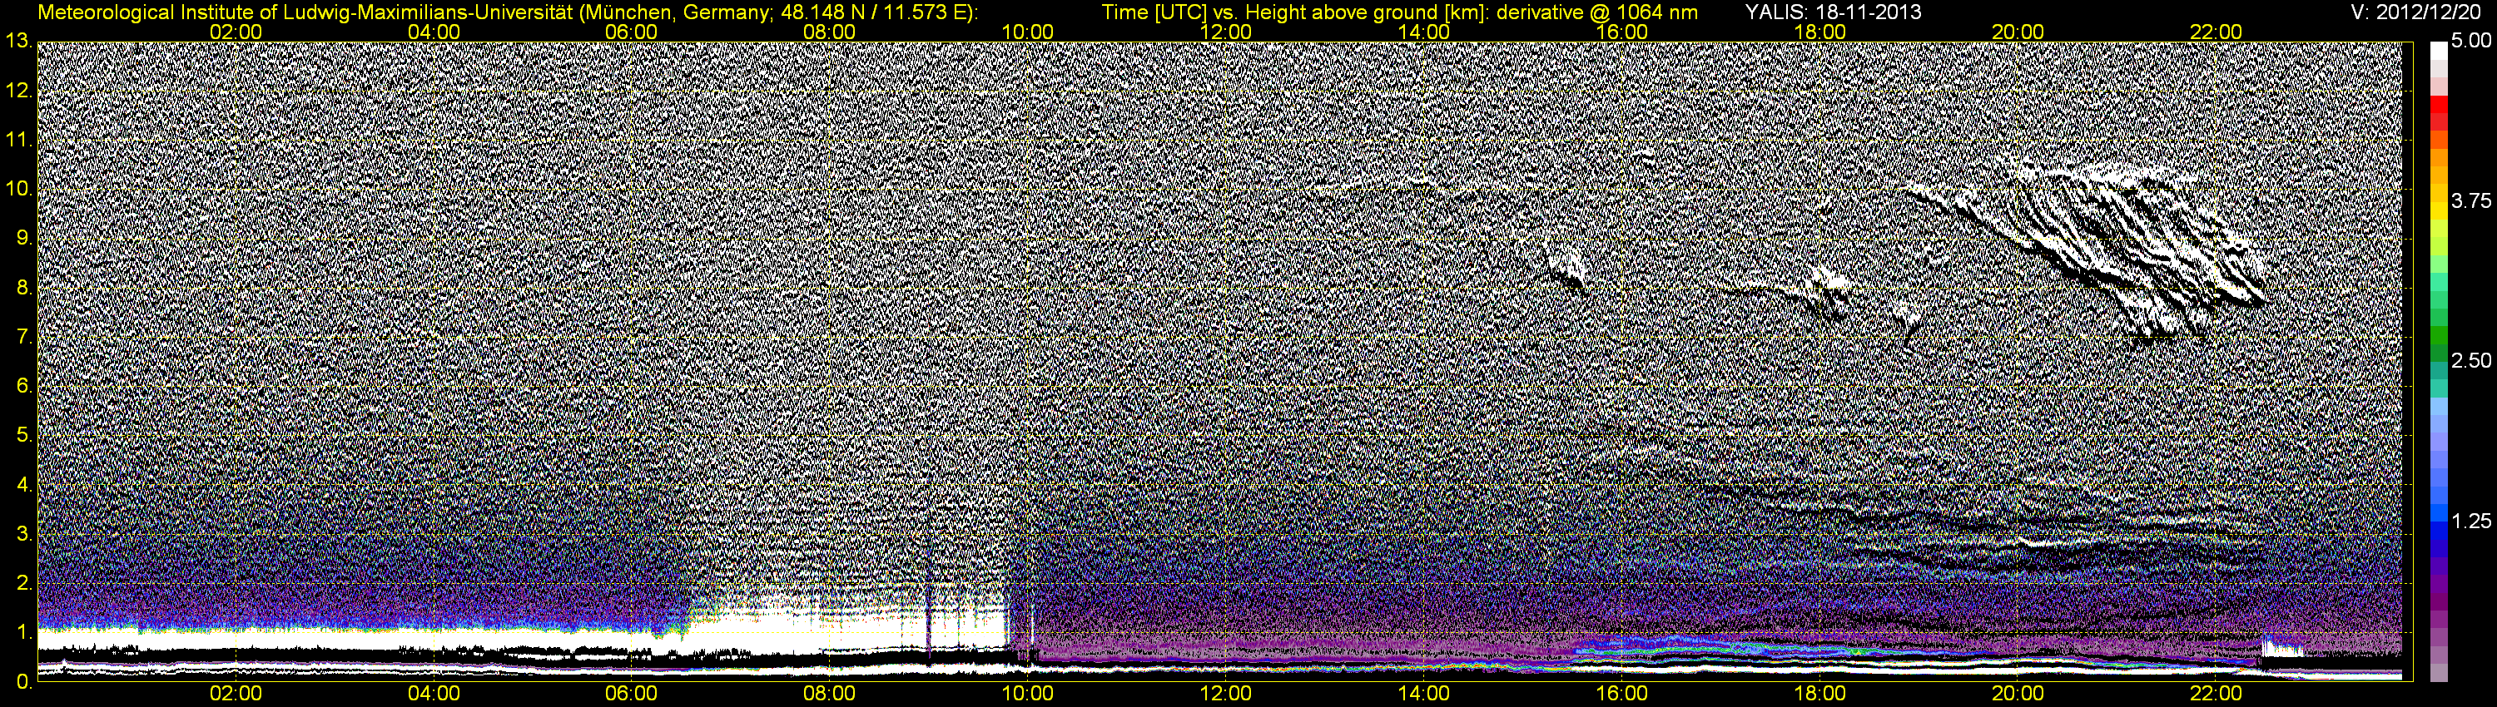
Task: Click the height axis '0.' label
Action: 23,682
